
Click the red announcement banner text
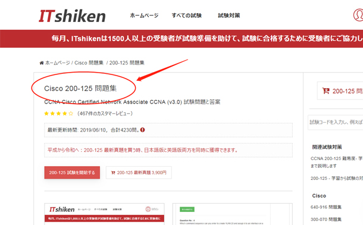click(207, 39)
